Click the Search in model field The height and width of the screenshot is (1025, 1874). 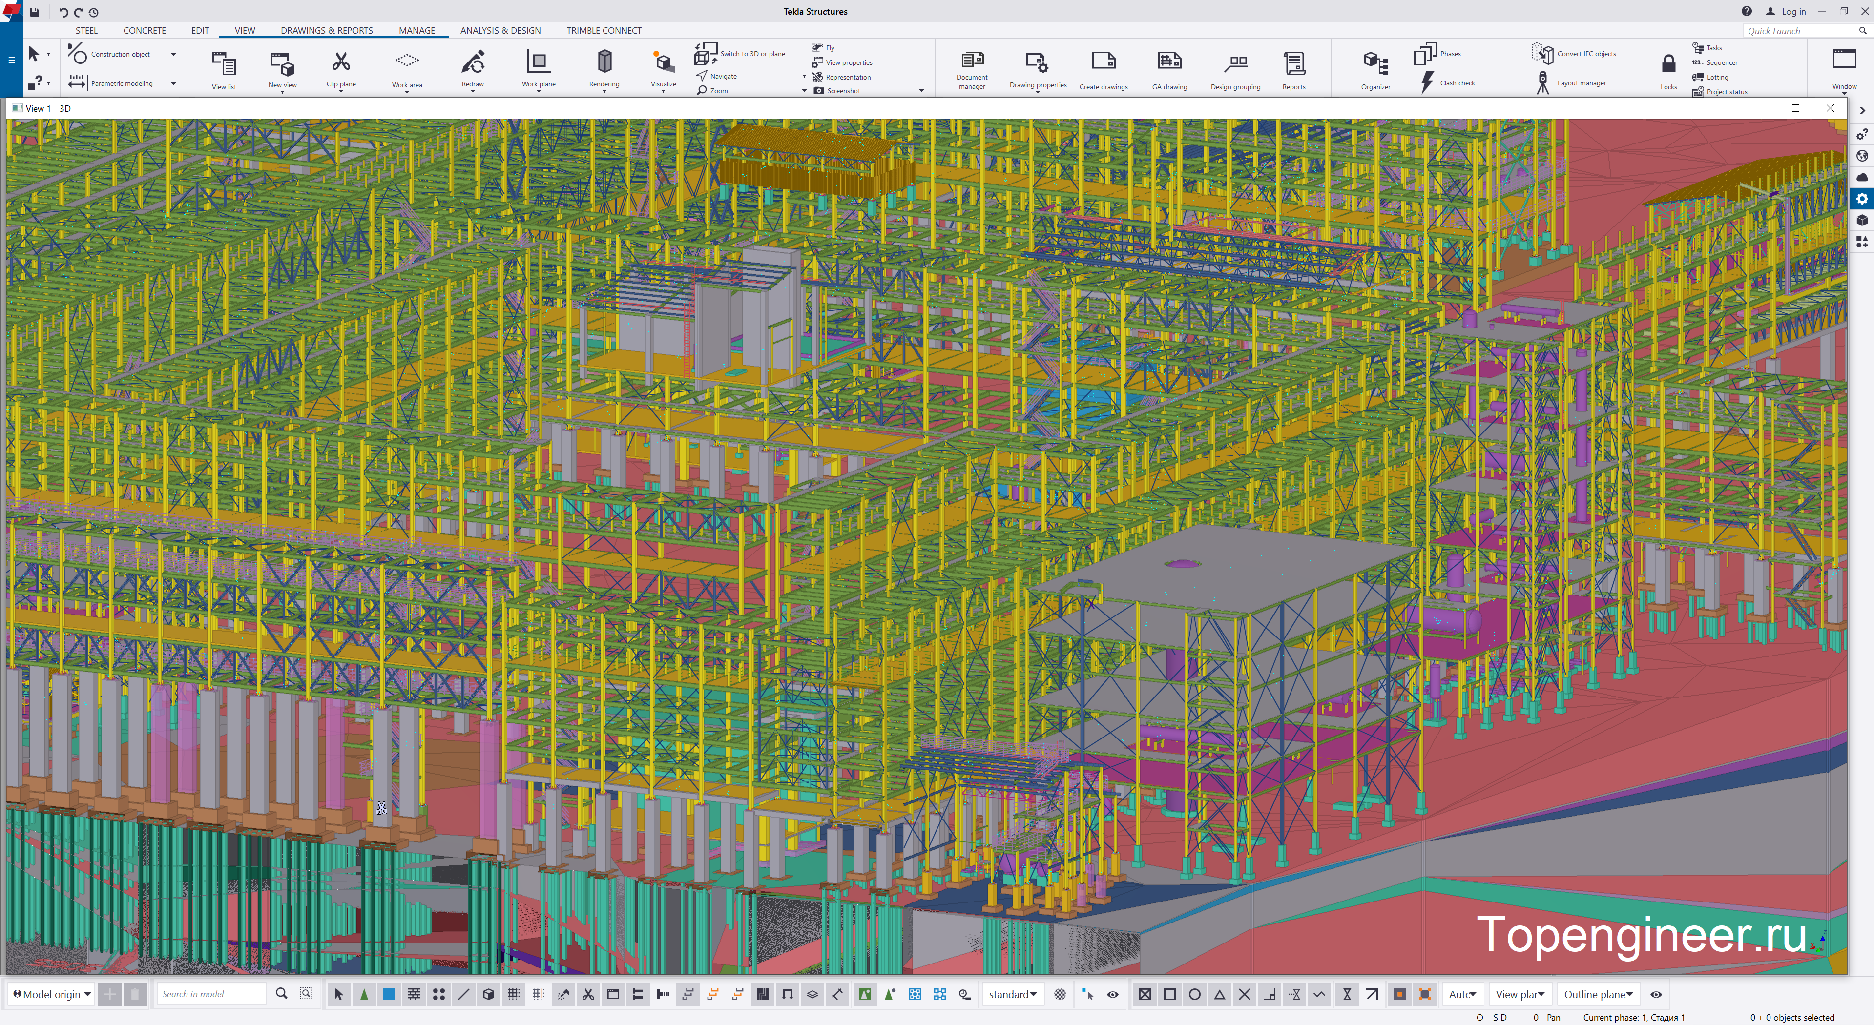tap(211, 994)
